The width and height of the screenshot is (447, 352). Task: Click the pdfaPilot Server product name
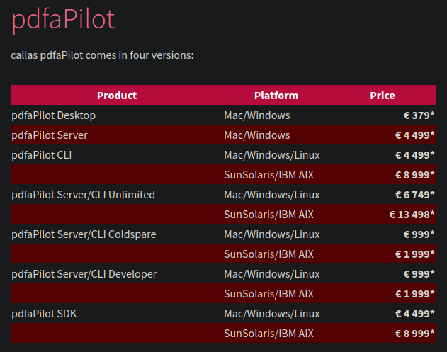pos(50,135)
